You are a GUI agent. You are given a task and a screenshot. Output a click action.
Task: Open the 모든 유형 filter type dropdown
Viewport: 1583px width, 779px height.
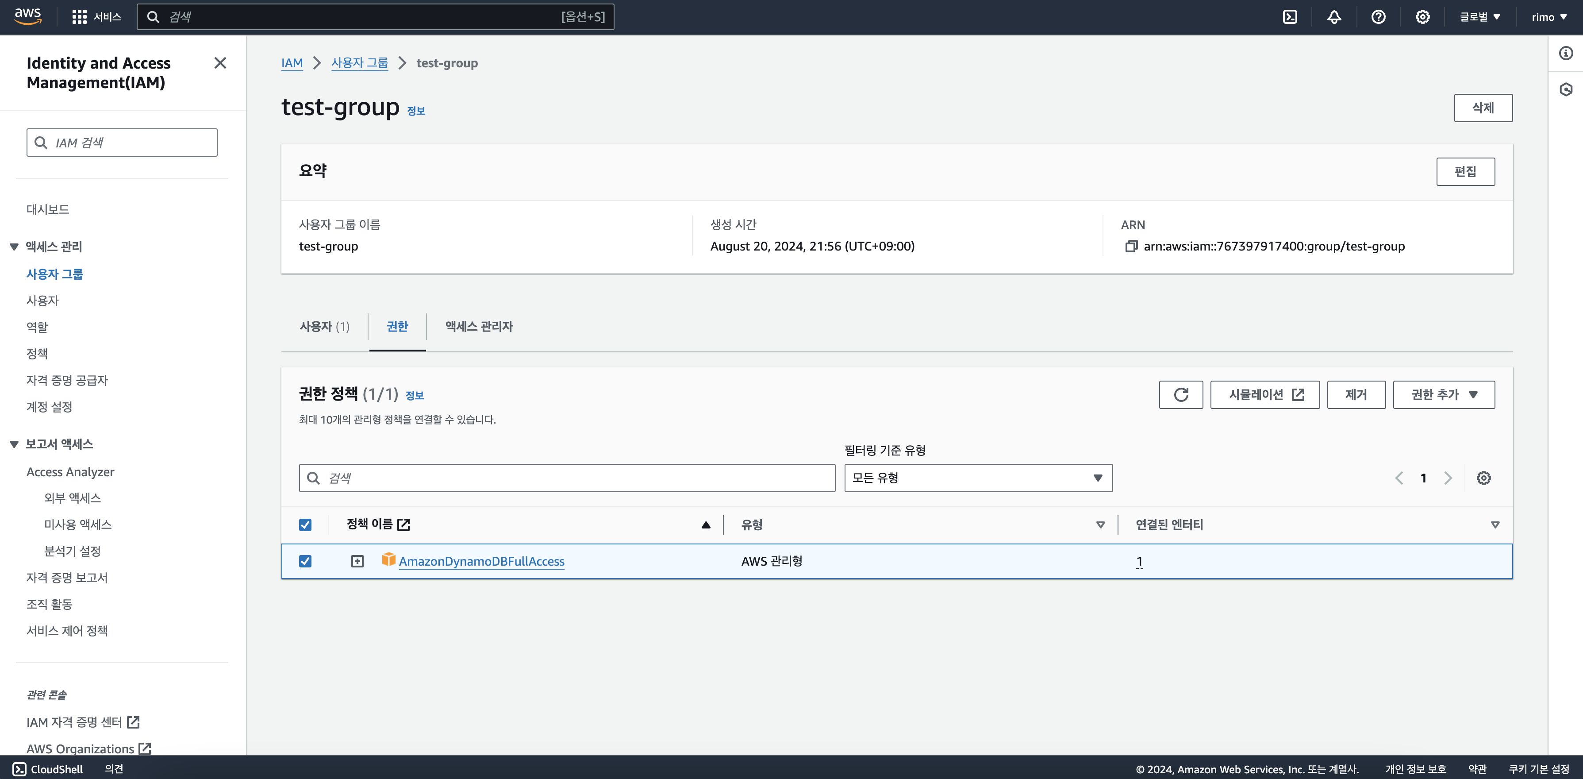click(978, 478)
